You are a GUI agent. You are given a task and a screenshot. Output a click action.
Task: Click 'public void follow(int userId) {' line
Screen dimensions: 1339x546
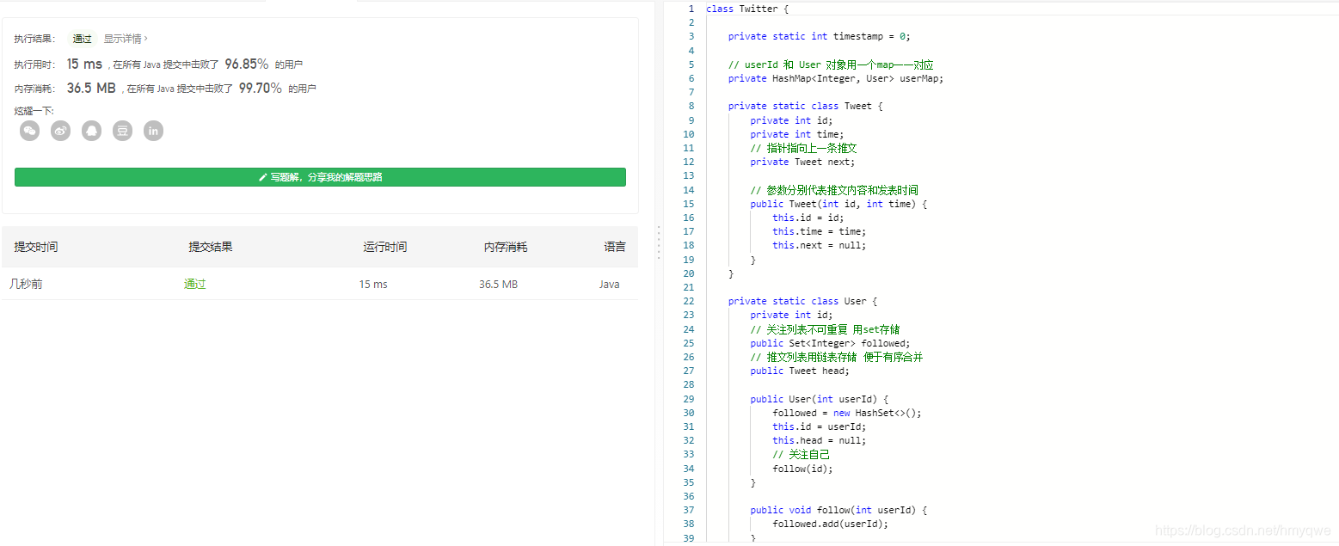point(838,510)
